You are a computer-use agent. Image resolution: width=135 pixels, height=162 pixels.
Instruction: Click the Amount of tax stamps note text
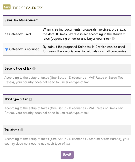(x=67, y=141)
